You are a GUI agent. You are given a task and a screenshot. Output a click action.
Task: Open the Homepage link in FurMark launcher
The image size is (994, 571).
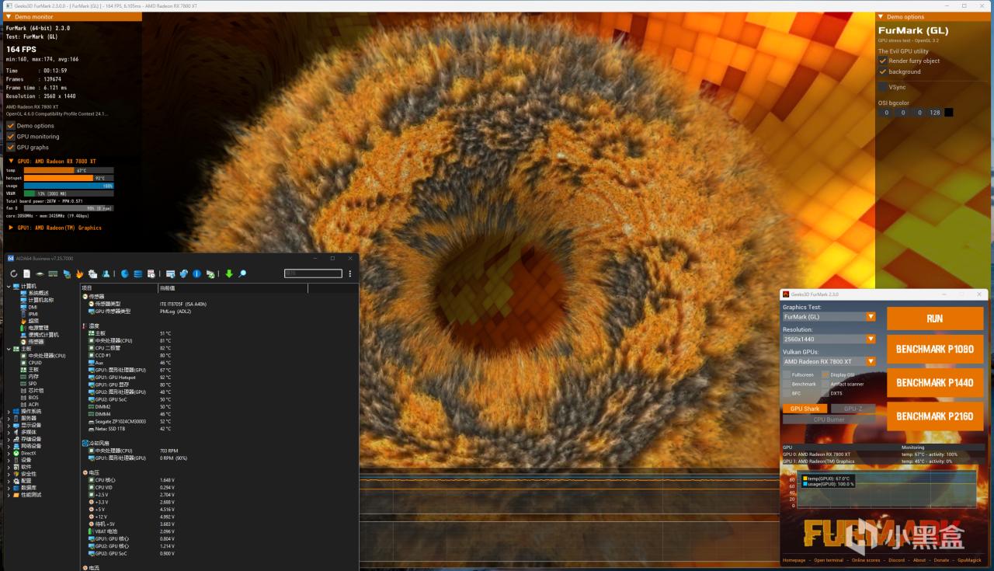click(x=794, y=560)
